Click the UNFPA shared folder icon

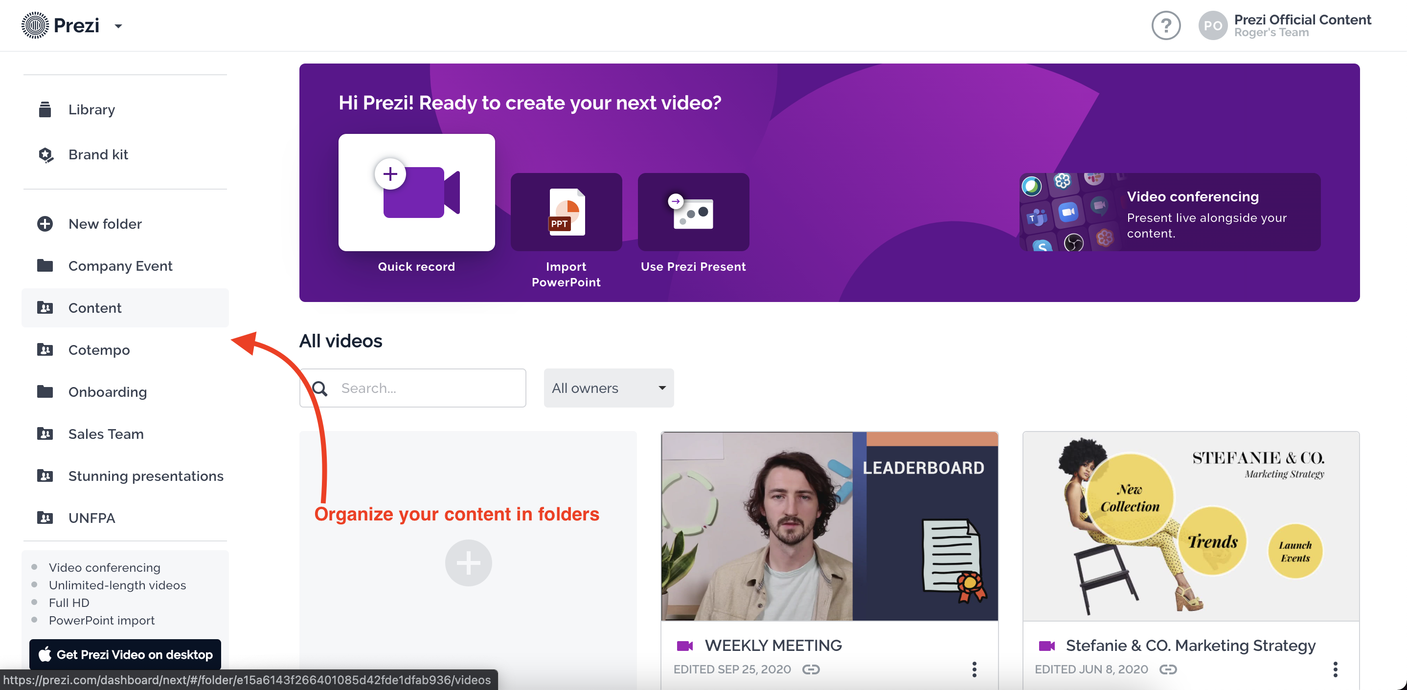(45, 517)
